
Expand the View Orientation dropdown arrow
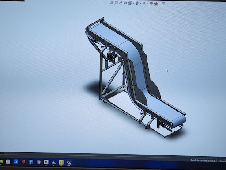pos(133,4)
